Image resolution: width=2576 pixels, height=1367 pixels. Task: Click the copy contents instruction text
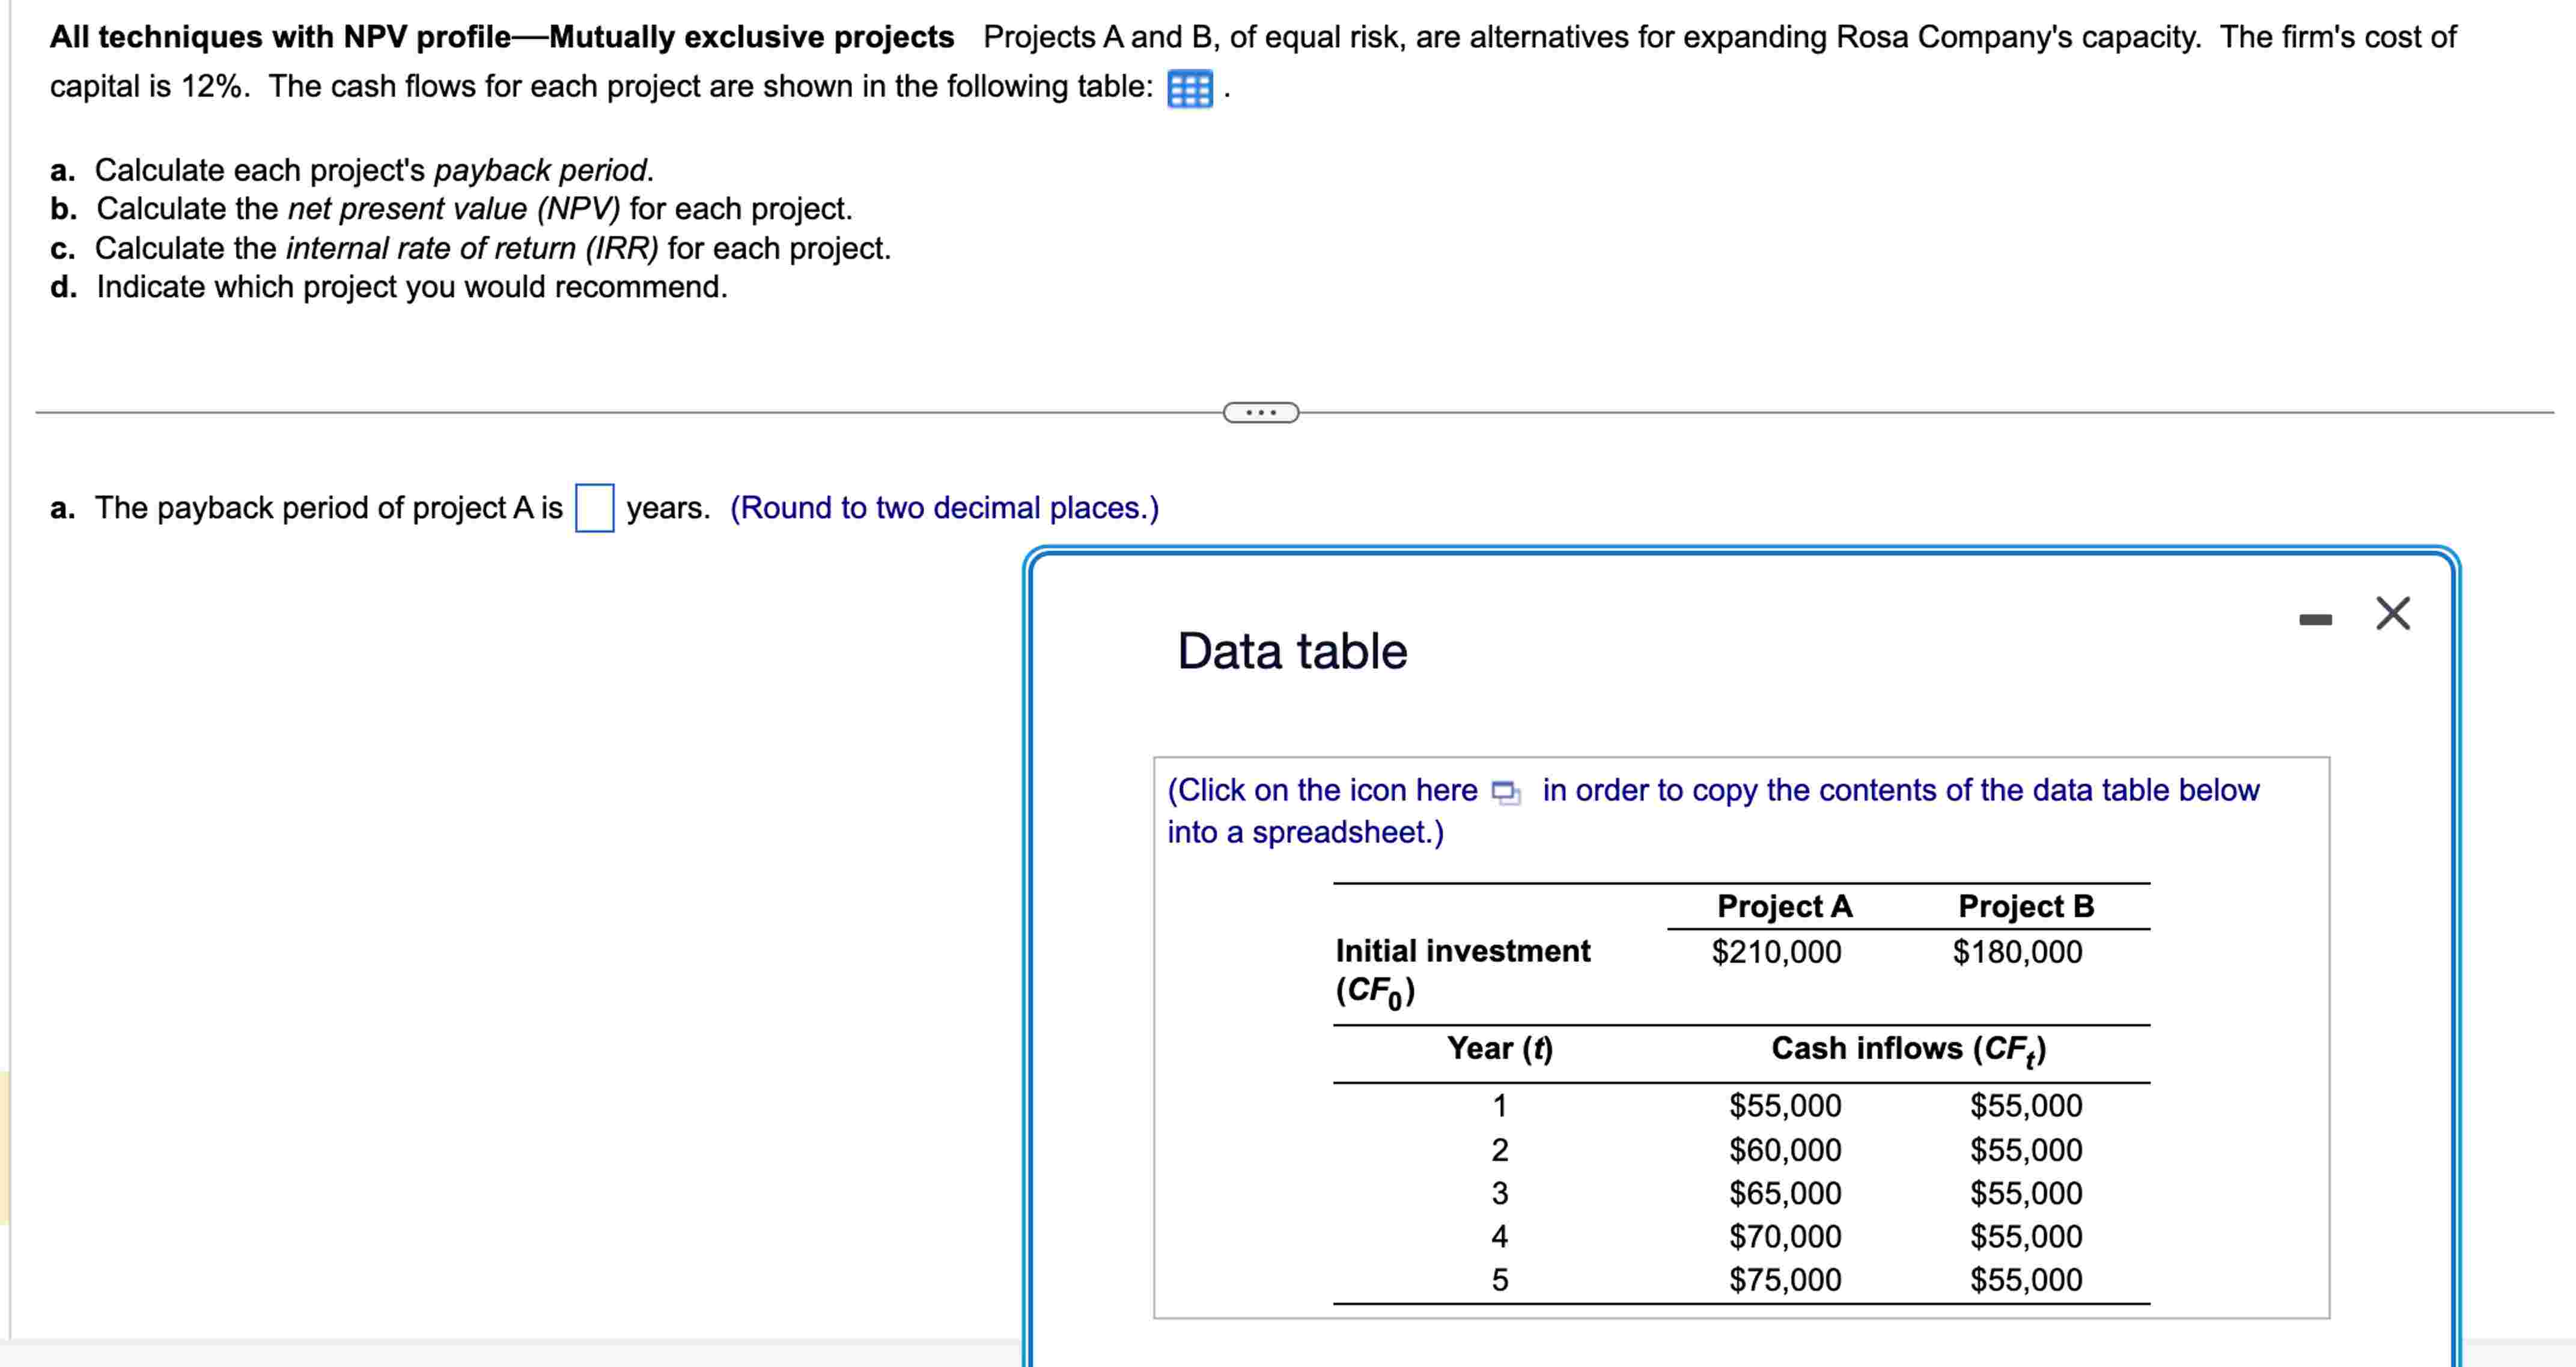(x=1899, y=790)
